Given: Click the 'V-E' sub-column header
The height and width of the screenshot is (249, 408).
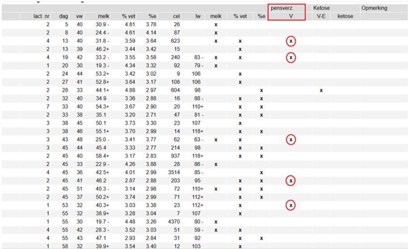Looking at the screenshot, I should tap(321, 17).
